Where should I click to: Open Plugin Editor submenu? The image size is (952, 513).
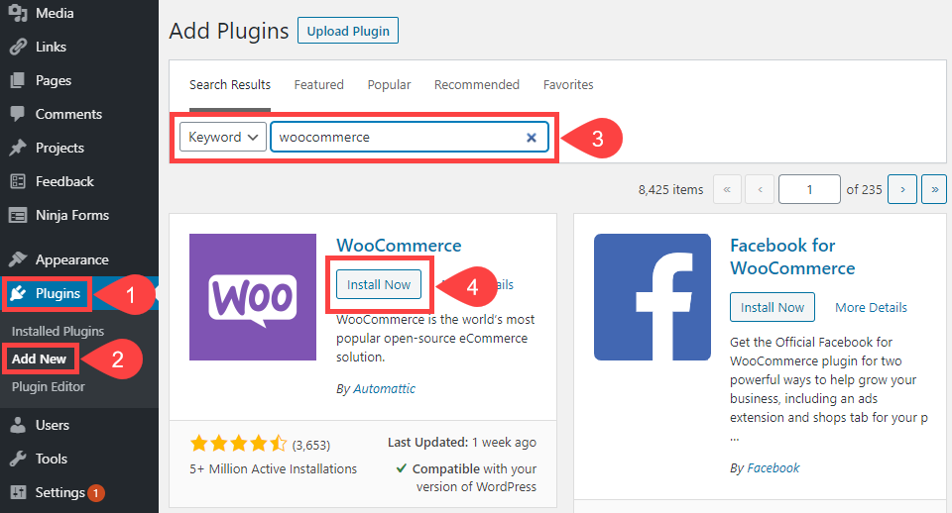(x=48, y=387)
